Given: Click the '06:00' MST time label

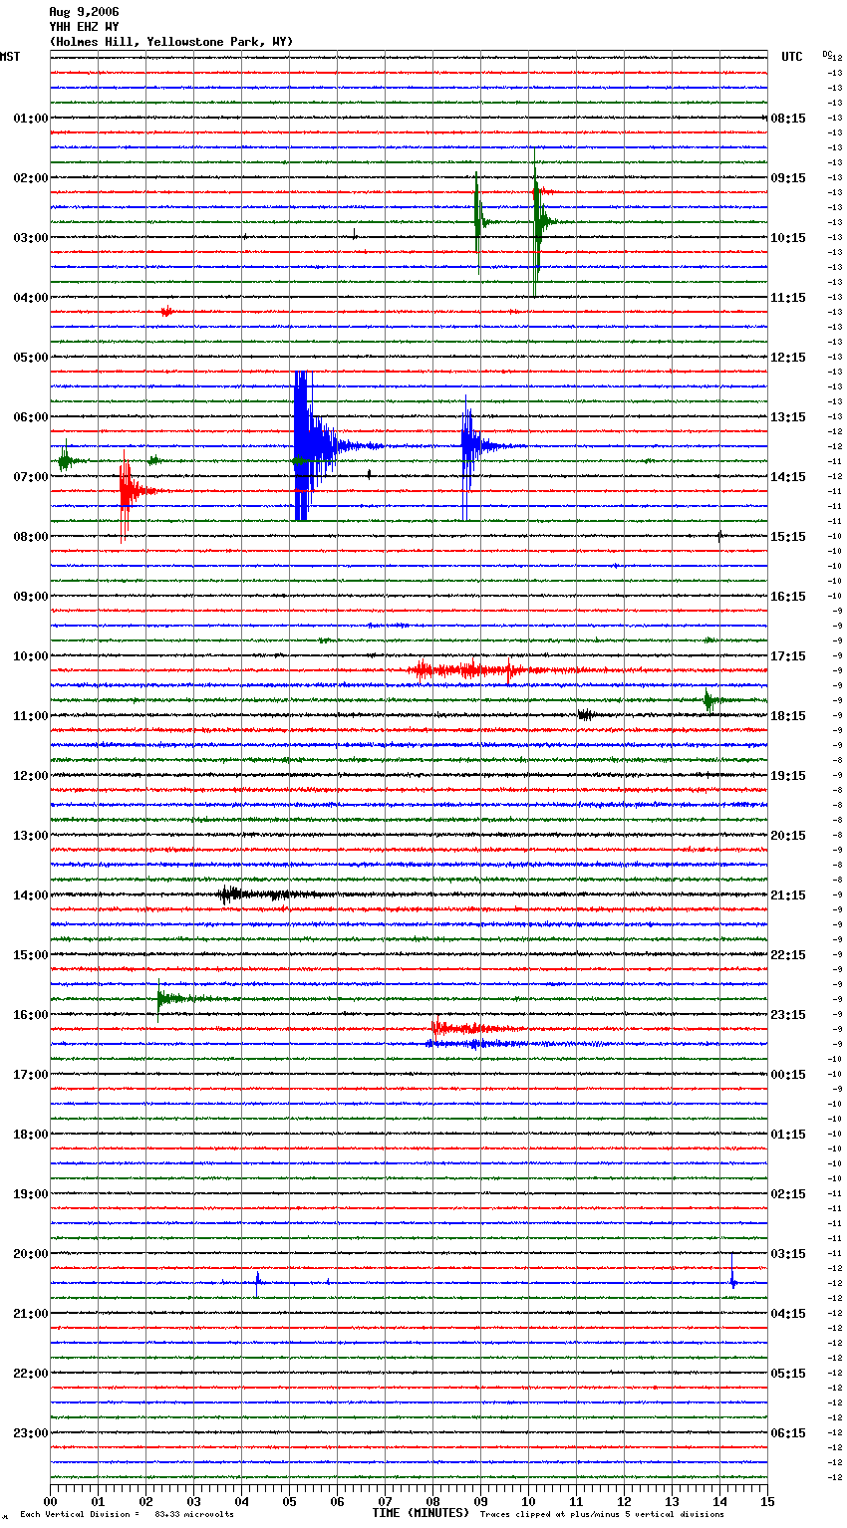Looking at the screenshot, I should tap(30, 416).
